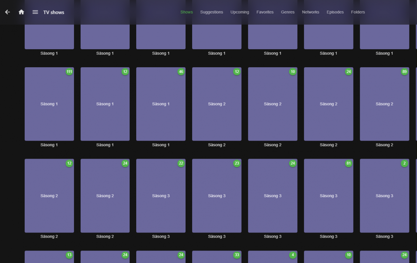Image resolution: width=417 pixels, height=263 pixels.
Task: Open the Säsong 3 card with 2 badge
Action: tap(384, 196)
